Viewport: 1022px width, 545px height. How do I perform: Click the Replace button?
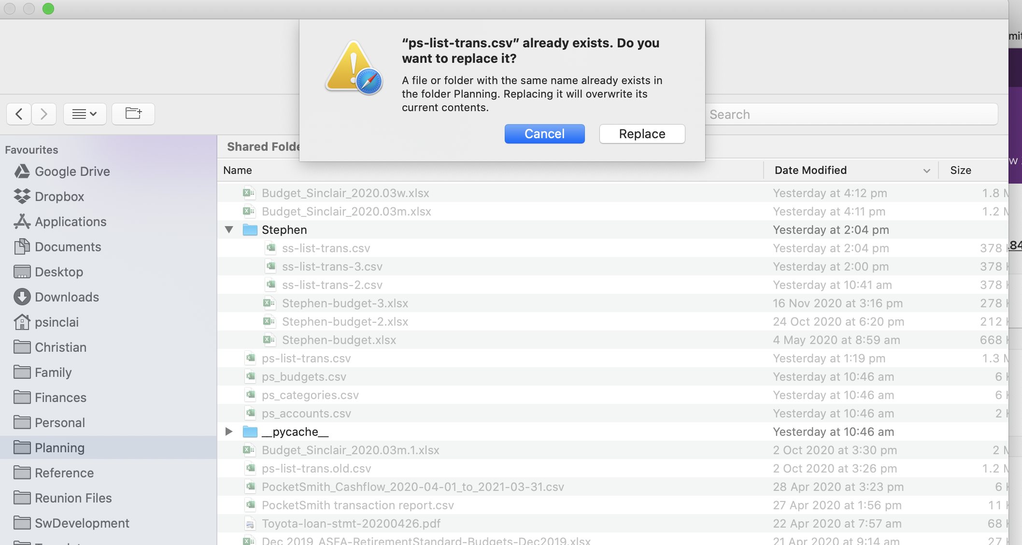(x=642, y=134)
